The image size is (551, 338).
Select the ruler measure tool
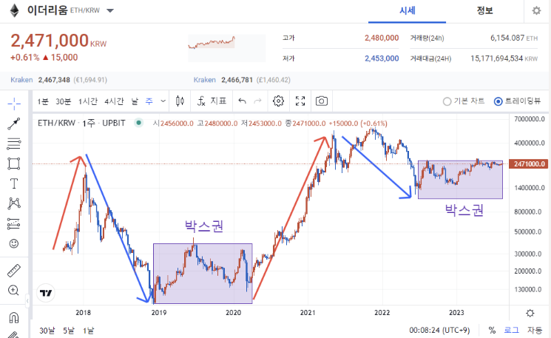pos(14,271)
